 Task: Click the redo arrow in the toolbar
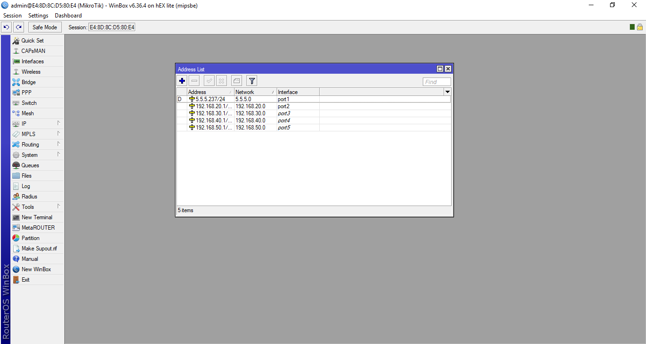[18, 27]
